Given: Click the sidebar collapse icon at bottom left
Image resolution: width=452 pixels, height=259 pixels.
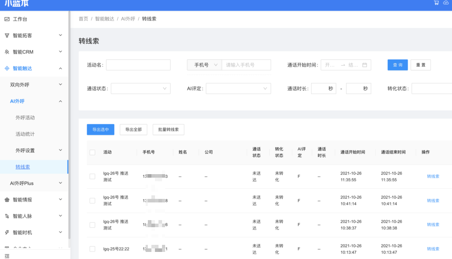Looking at the screenshot, I should pyautogui.click(x=7, y=255).
